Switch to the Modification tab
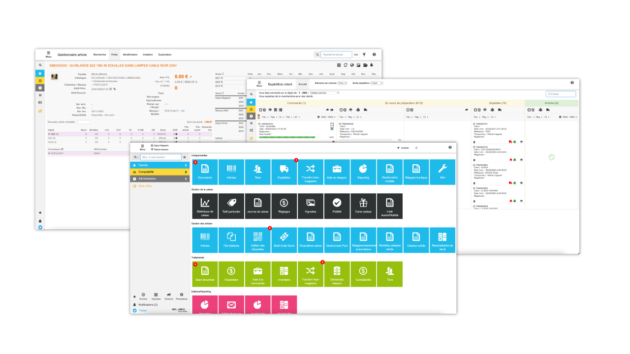This screenshot has width=630, height=354. [130, 55]
